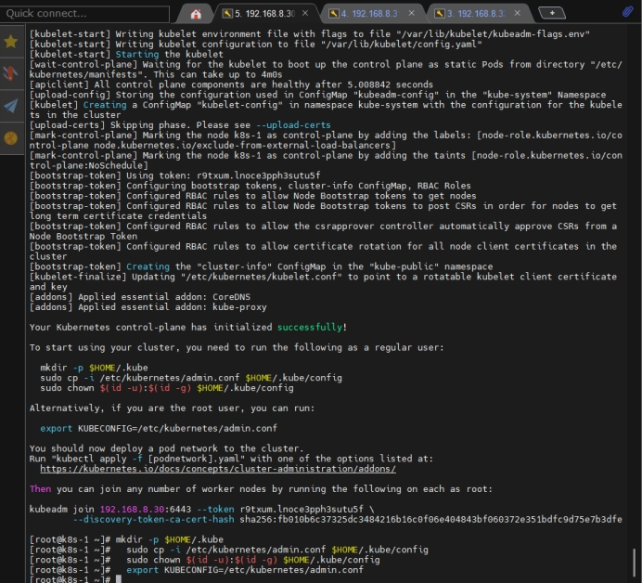Click the paperclip attach icon at top right

click(x=627, y=11)
